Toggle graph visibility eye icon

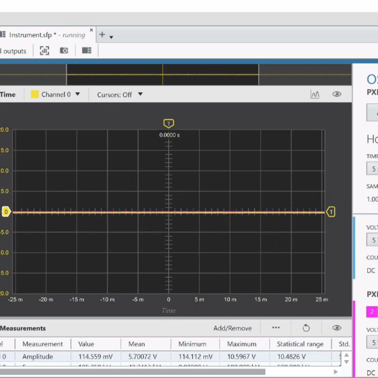pos(337,94)
